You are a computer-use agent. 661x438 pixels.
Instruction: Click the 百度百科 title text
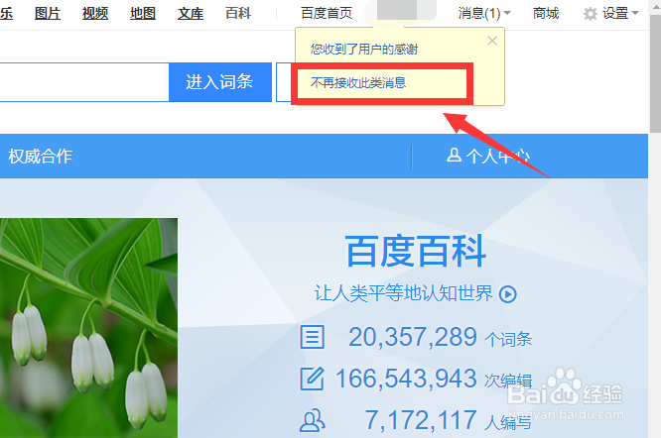click(416, 252)
